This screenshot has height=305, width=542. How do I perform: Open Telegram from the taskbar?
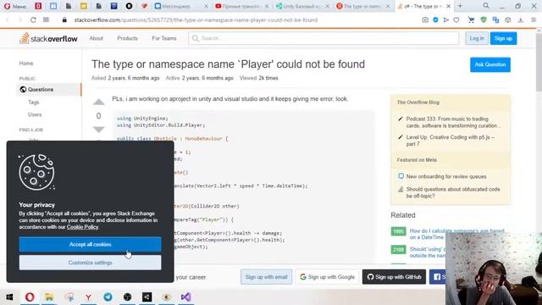tap(108, 297)
